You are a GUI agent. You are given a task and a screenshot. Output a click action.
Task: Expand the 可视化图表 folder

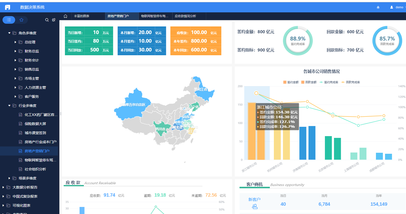(x=3, y=205)
